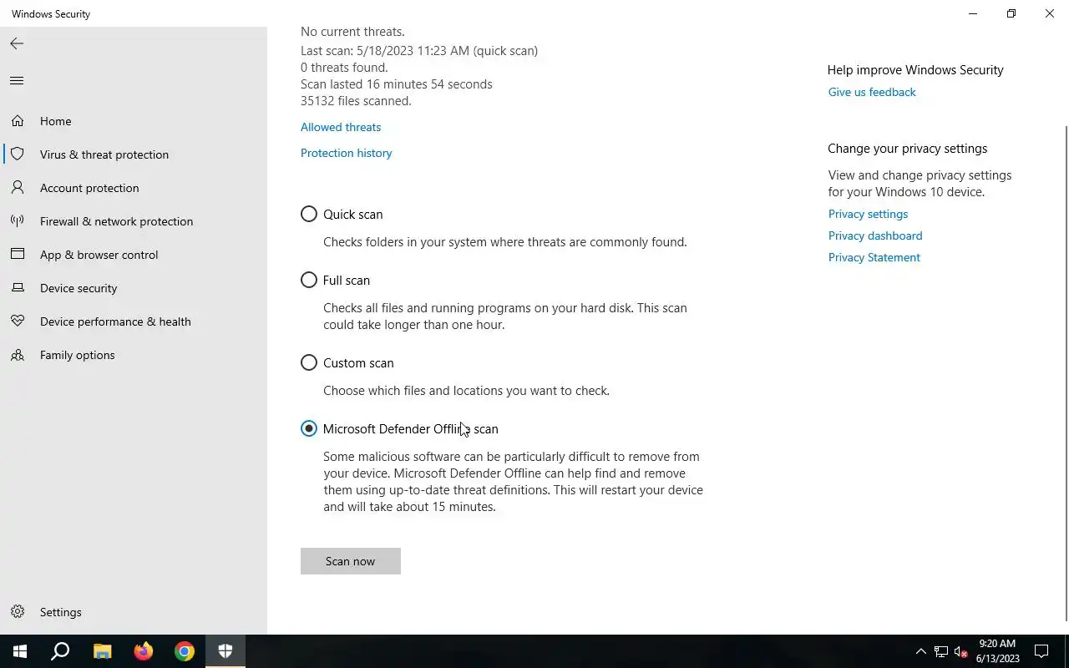The height and width of the screenshot is (668, 1069).
Task: Open Family options page
Action: click(134, 355)
